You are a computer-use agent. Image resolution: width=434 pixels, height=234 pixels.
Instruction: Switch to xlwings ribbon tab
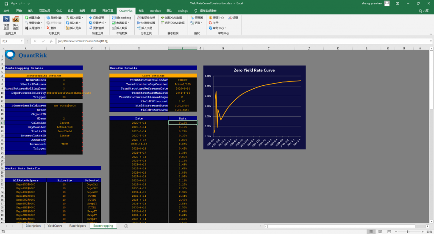(183, 11)
